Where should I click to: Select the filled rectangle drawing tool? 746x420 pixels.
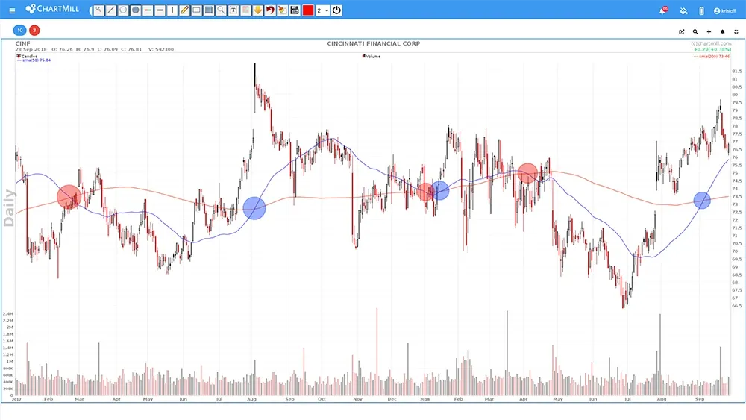pos(209,10)
